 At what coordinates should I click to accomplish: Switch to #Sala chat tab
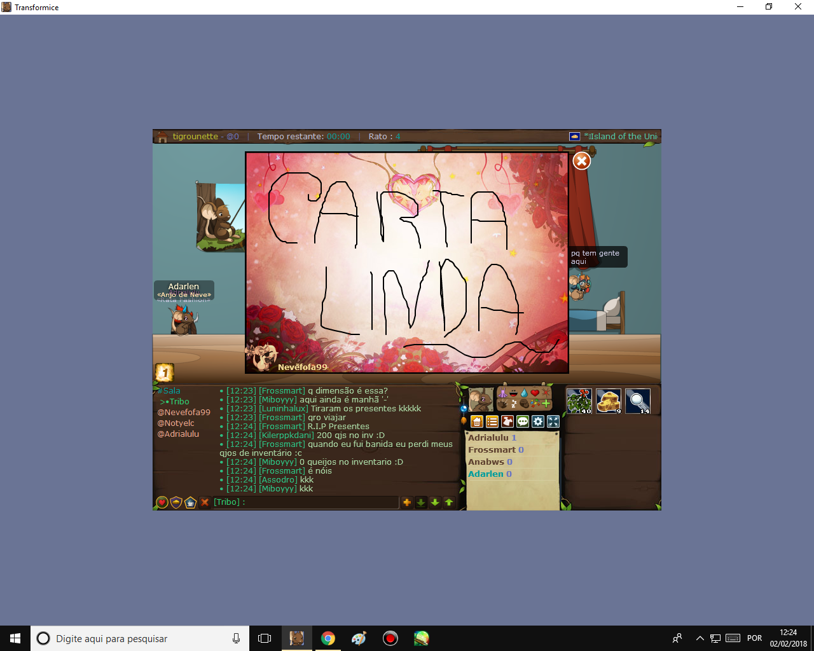169,391
